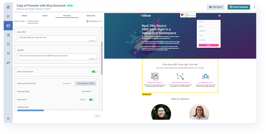The image size is (266, 134).
Task: Click the Create Campaign button
Action: (239, 7)
